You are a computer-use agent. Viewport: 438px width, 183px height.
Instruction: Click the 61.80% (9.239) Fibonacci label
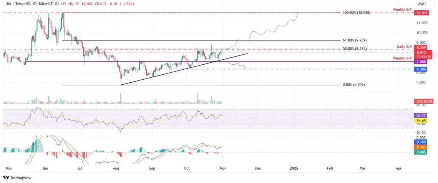click(355, 40)
